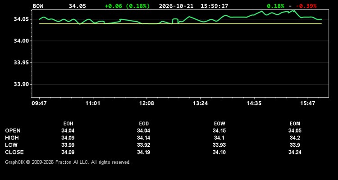This screenshot has width=338, height=180.
Task: Select the EOH high value 34.09
Action: pyautogui.click(x=68, y=138)
